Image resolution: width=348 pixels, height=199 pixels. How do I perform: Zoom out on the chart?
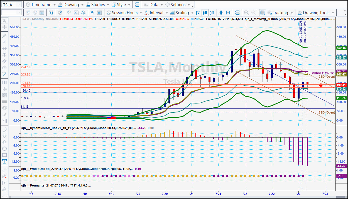coord(253,13)
